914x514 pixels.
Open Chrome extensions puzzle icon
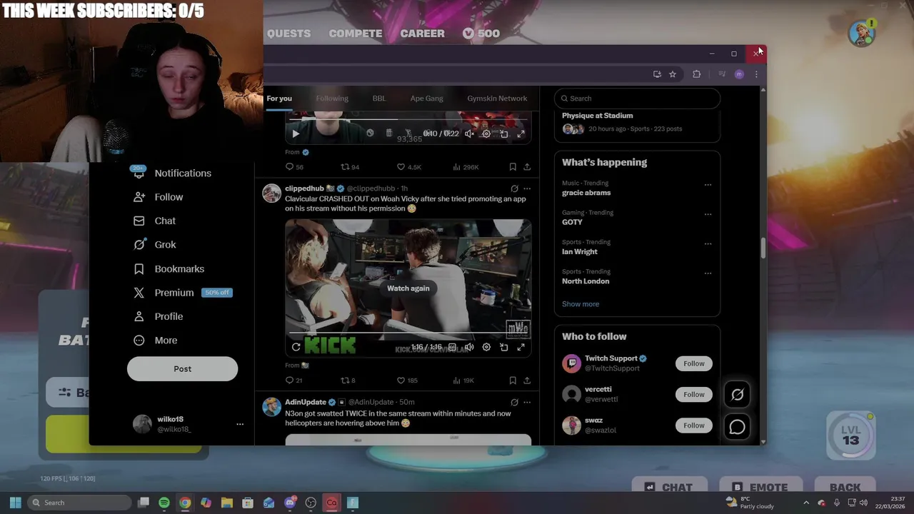(x=697, y=74)
